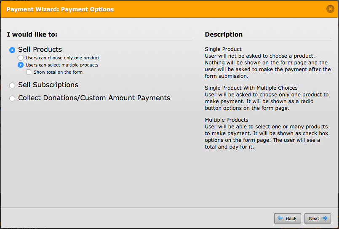Screen dimensions: 339x229
Task: Return to the previous step with Back
Action: click(288, 218)
